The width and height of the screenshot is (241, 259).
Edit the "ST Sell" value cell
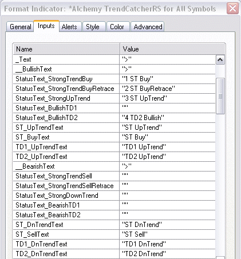coord(168,234)
